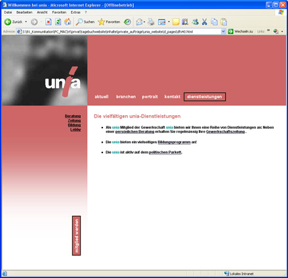This screenshot has width=288, height=278.
Task: Open the Ansicht menu
Action: pos(42,12)
